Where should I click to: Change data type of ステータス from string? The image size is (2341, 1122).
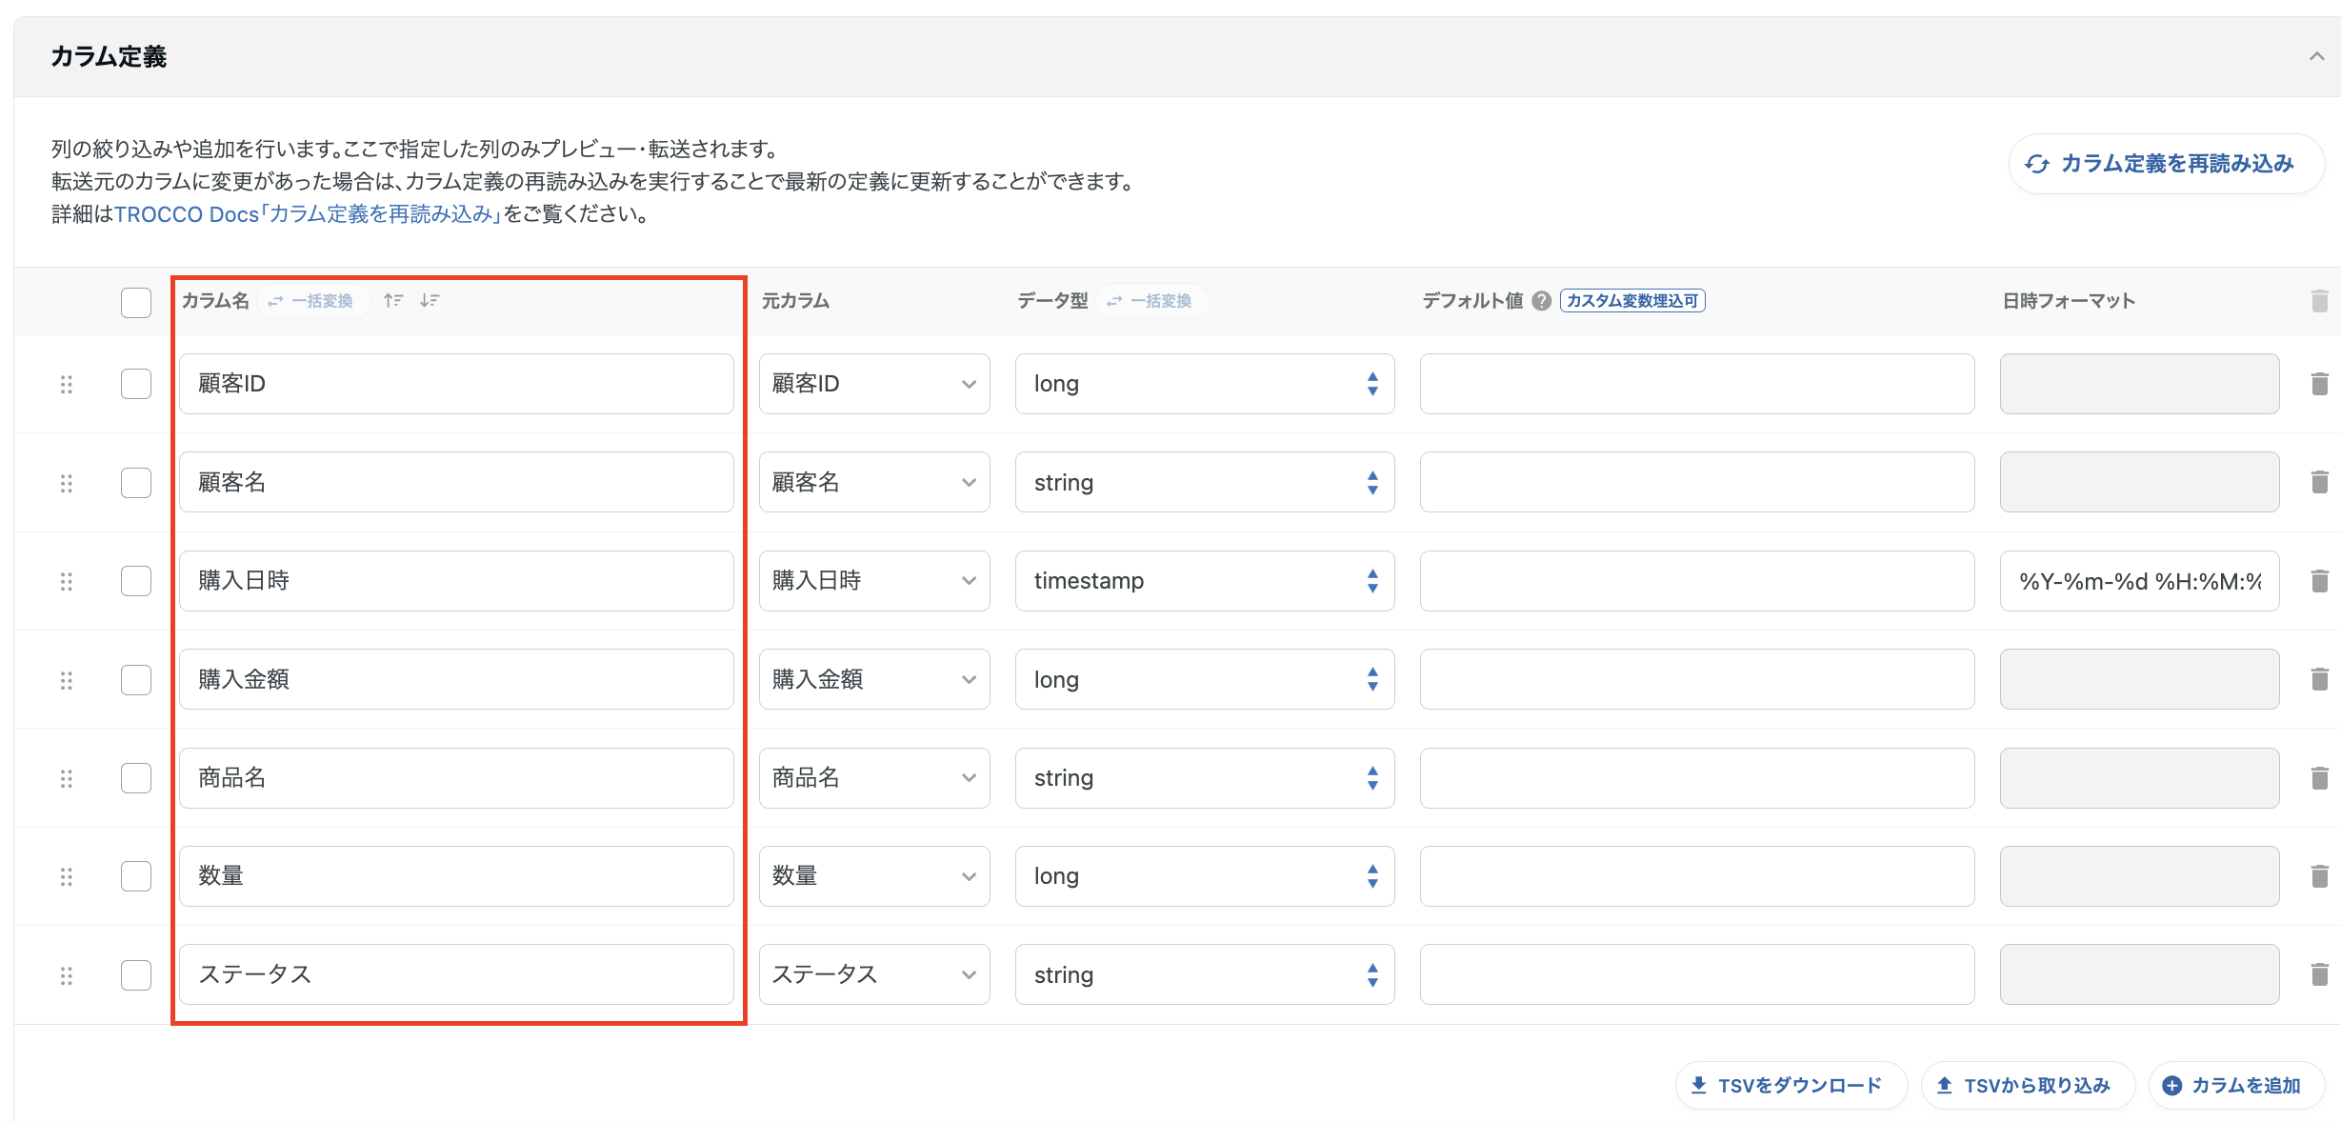click(x=1205, y=974)
